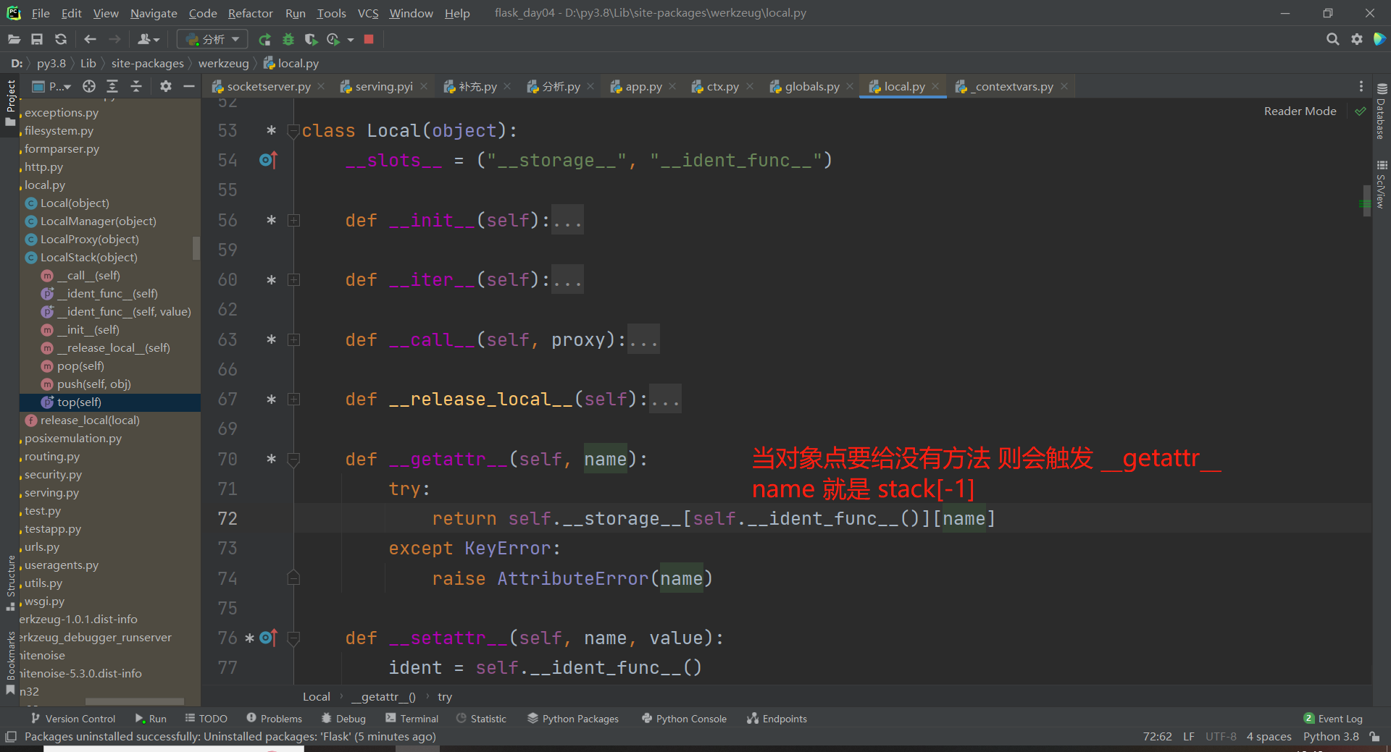Navigate forward with the right arrow icon
This screenshot has height=752, width=1391.
(x=114, y=39)
